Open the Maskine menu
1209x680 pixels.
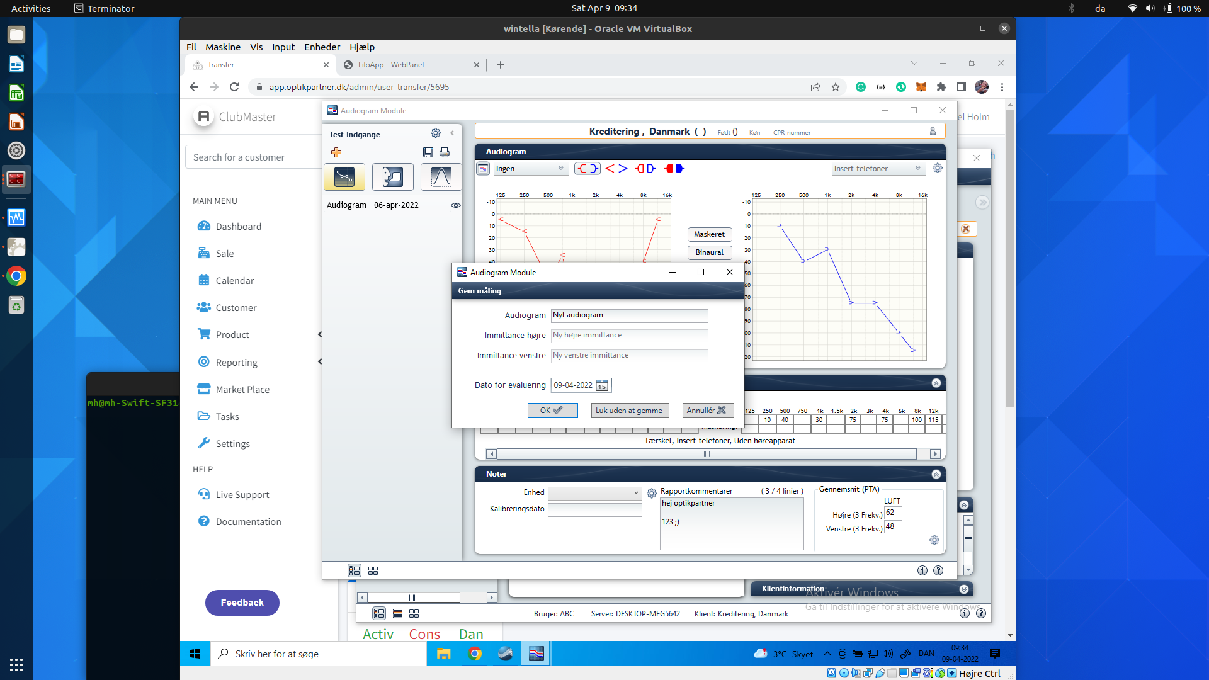(x=222, y=47)
